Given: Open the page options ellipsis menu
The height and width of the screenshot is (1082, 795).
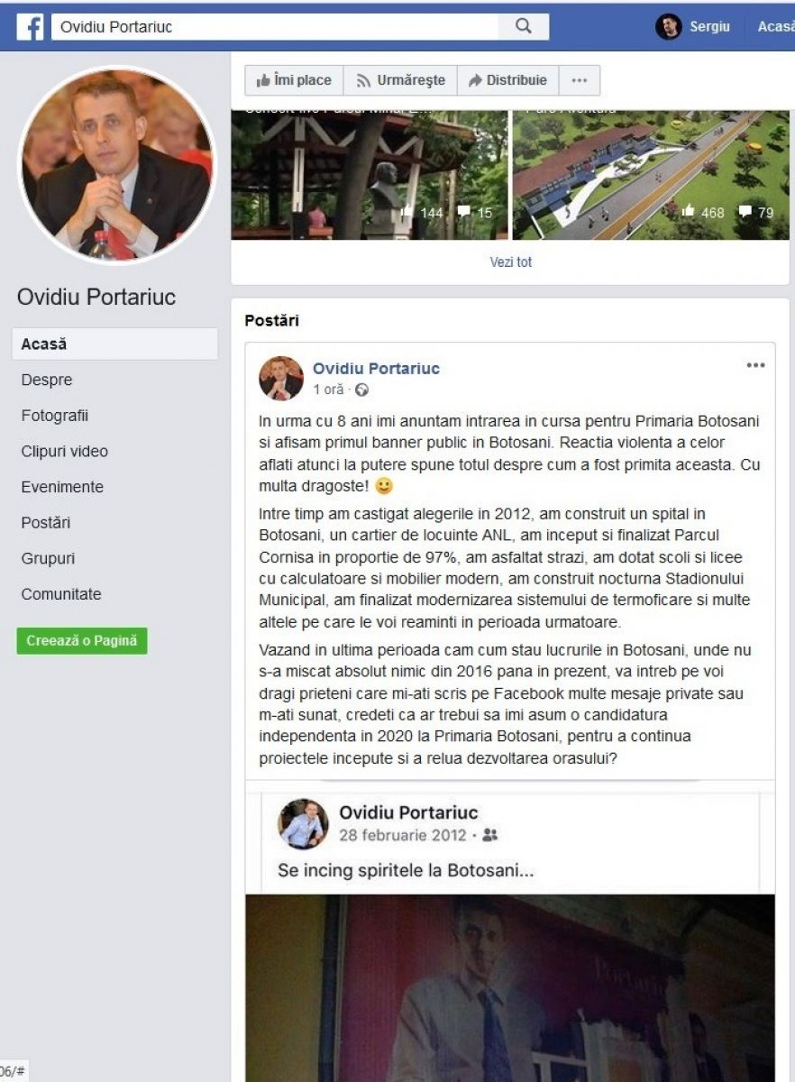Looking at the screenshot, I should [x=580, y=80].
